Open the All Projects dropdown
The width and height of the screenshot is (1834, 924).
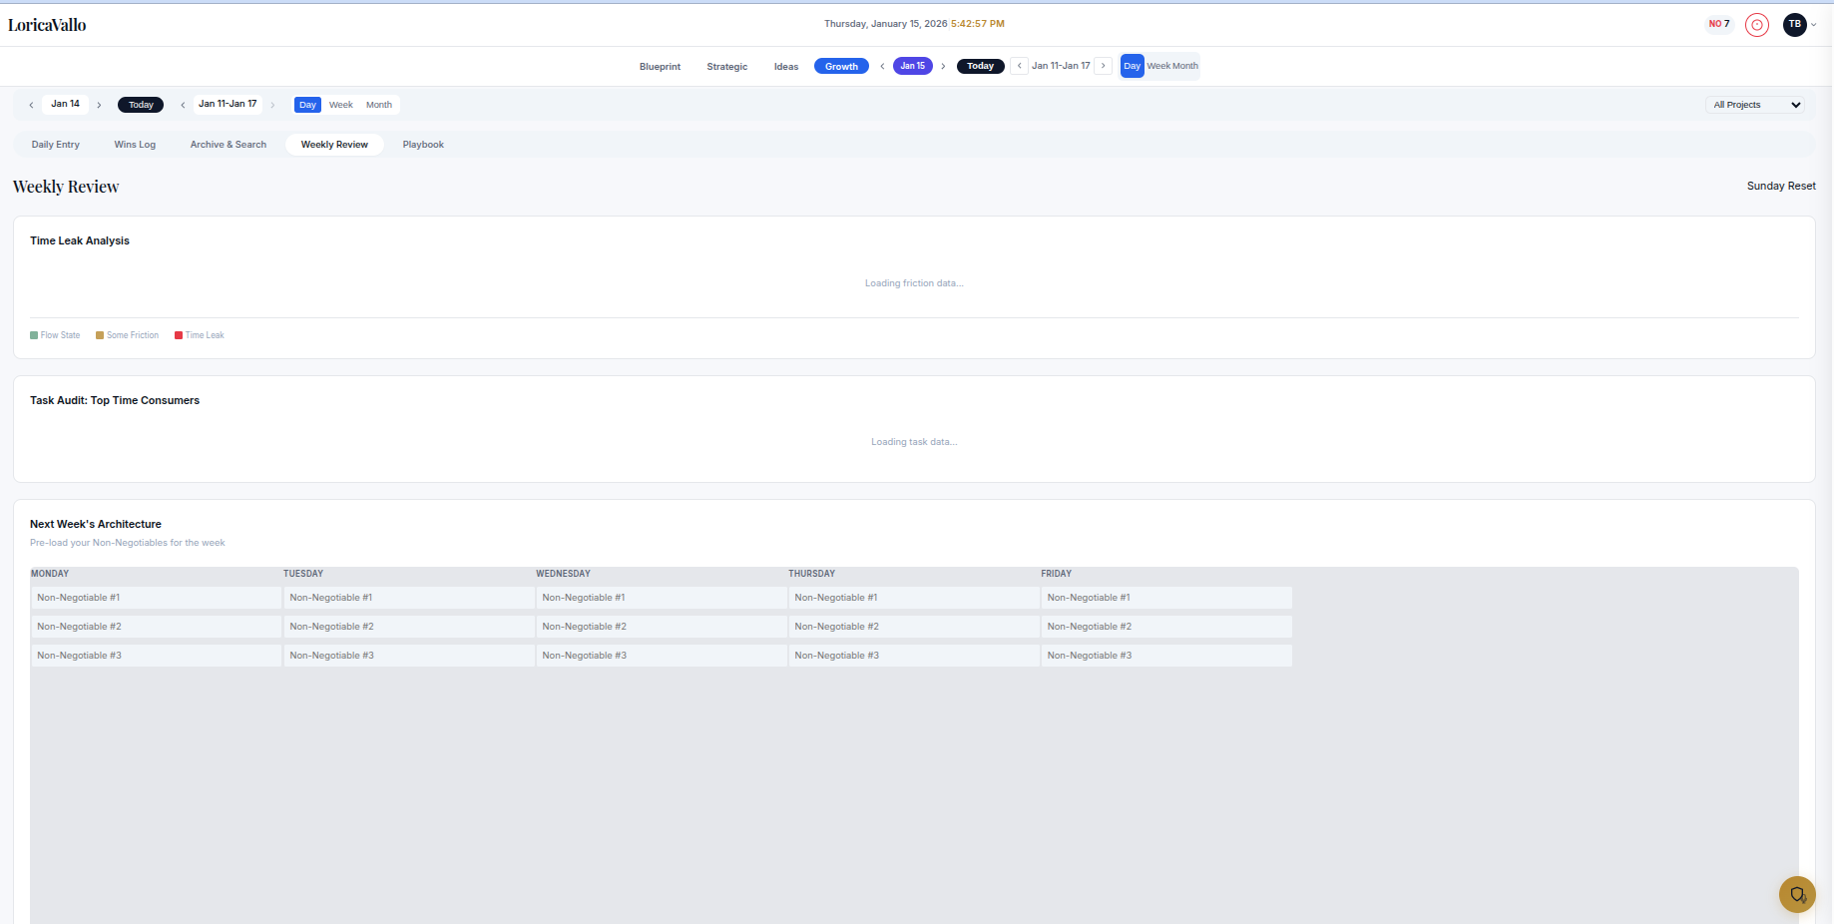click(1754, 104)
